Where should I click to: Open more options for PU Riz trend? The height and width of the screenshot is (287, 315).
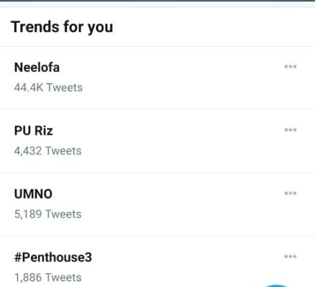[x=290, y=130]
